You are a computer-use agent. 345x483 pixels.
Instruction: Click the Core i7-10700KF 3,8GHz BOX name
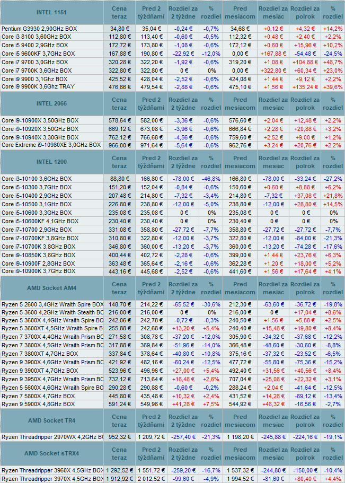coord(40,238)
